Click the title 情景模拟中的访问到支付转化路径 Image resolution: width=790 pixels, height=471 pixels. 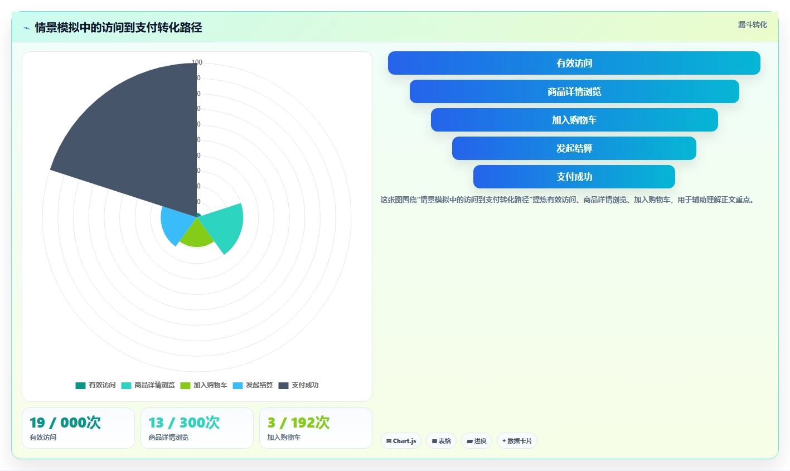tap(118, 27)
